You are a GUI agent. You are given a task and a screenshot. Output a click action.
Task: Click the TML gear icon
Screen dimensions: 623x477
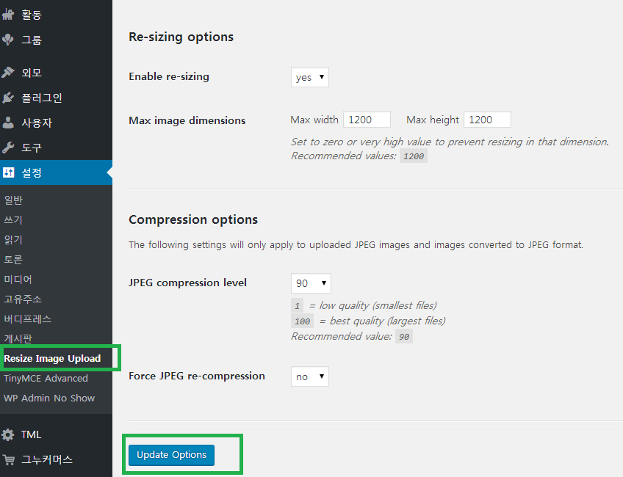(x=8, y=434)
